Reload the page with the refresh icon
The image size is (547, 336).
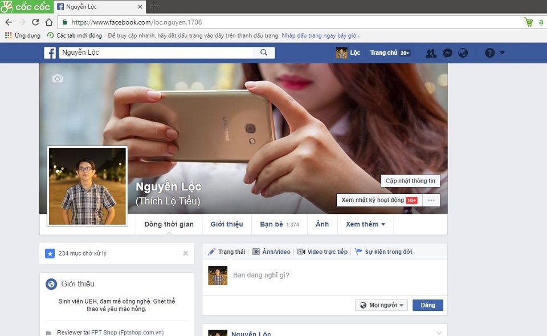pyautogui.click(x=35, y=22)
